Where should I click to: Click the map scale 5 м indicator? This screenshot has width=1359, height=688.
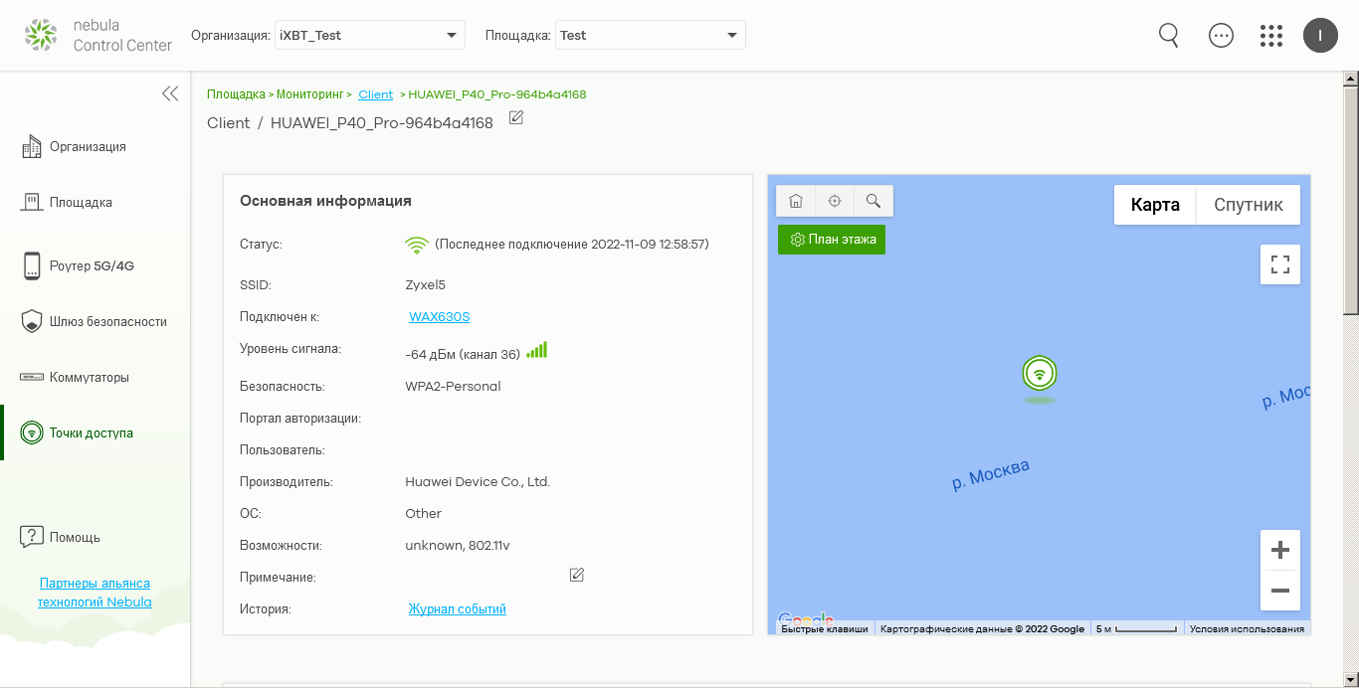pyautogui.click(x=1137, y=628)
